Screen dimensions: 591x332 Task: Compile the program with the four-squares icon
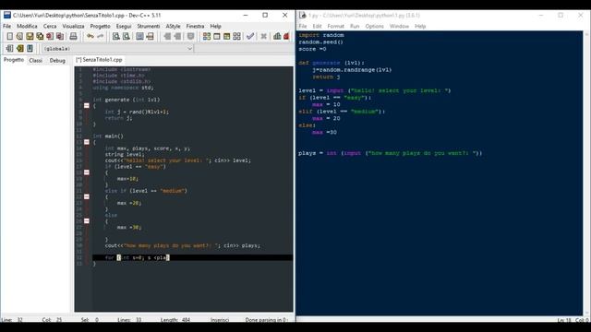[x=207, y=36]
